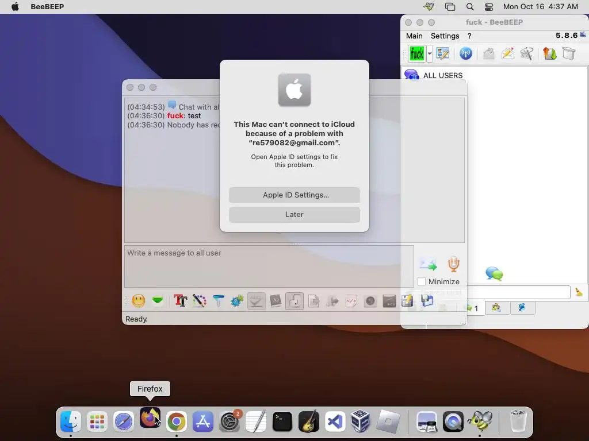This screenshot has height=441, width=589.
Task: Launch Firefox from the Dock
Action: [150, 419]
